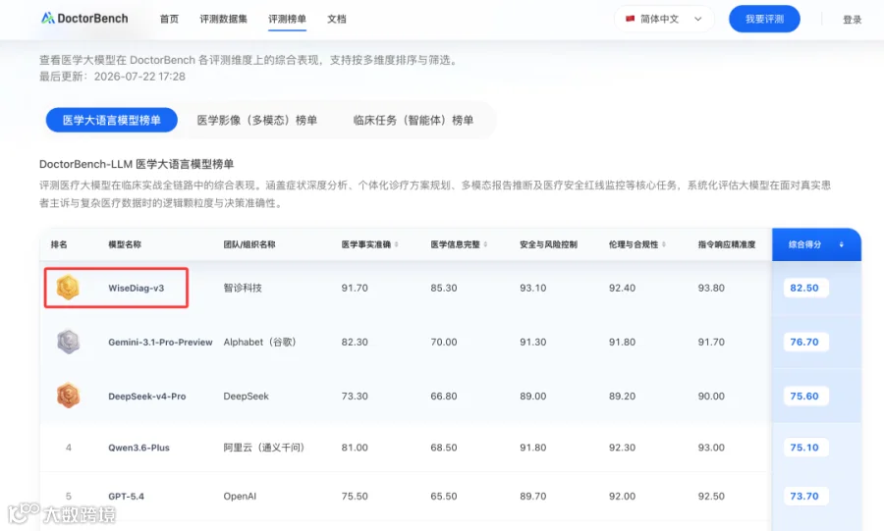Select 评测榜单 navigation item

[x=287, y=19]
